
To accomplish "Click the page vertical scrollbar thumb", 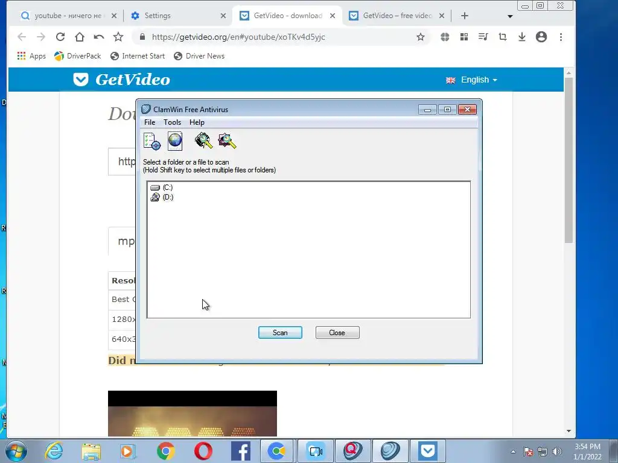I will click(569, 160).
